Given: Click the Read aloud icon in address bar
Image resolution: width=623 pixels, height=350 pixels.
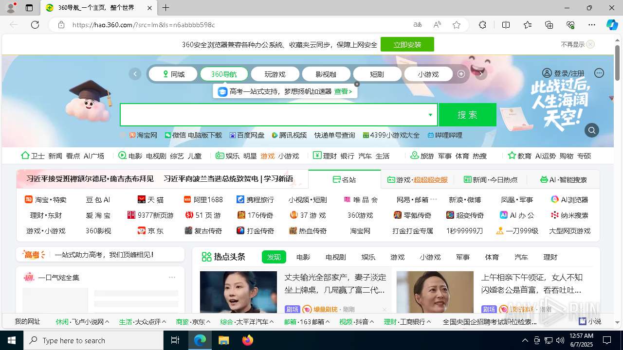Looking at the screenshot, I should coord(437,25).
